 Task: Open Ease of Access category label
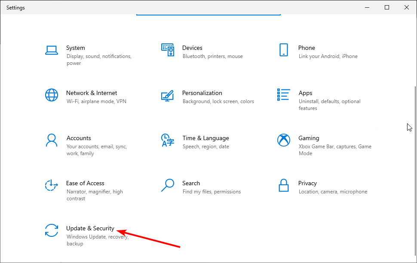[85, 183]
